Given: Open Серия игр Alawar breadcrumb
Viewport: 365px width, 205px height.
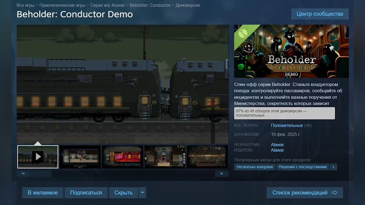Looking at the screenshot, I should coord(107,5).
